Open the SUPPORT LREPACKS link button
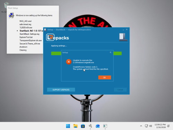The image size is (173, 130). (x=61, y=90)
